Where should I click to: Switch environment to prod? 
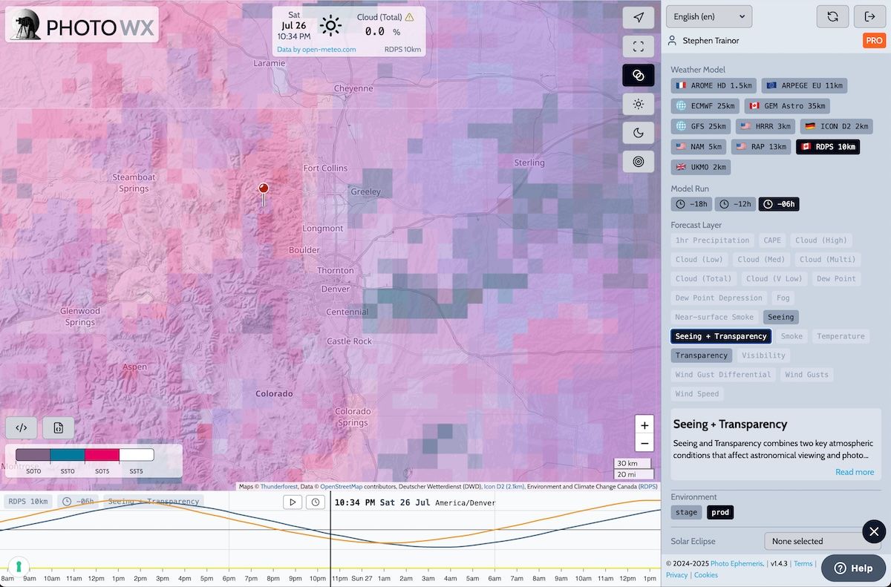[x=719, y=512]
